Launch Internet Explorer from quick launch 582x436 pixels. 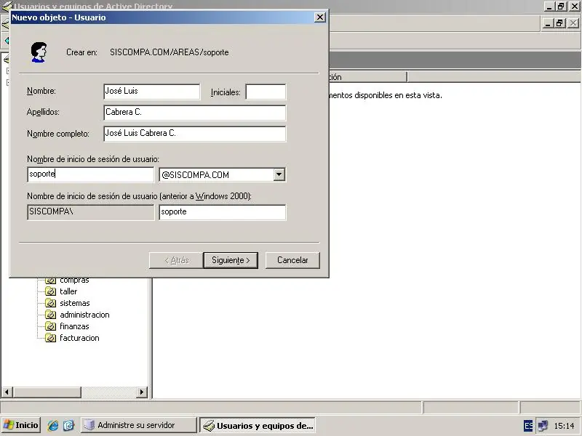point(52,425)
